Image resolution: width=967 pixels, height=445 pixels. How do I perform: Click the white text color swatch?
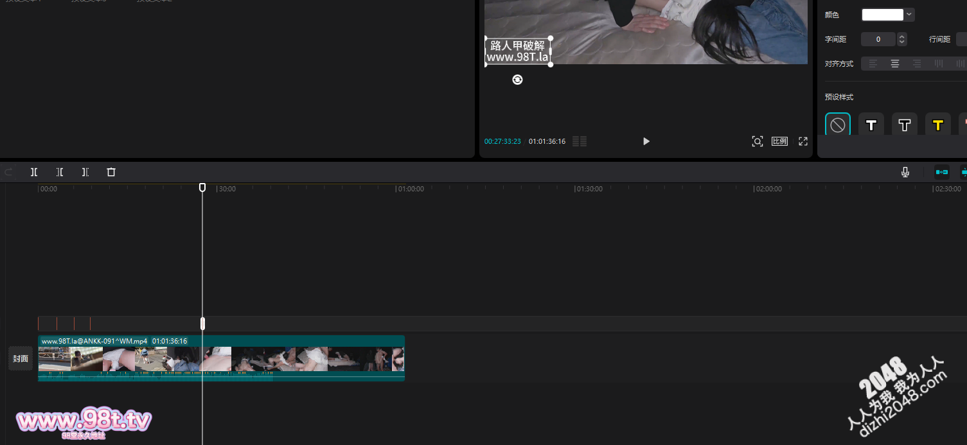(x=882, y=15)
